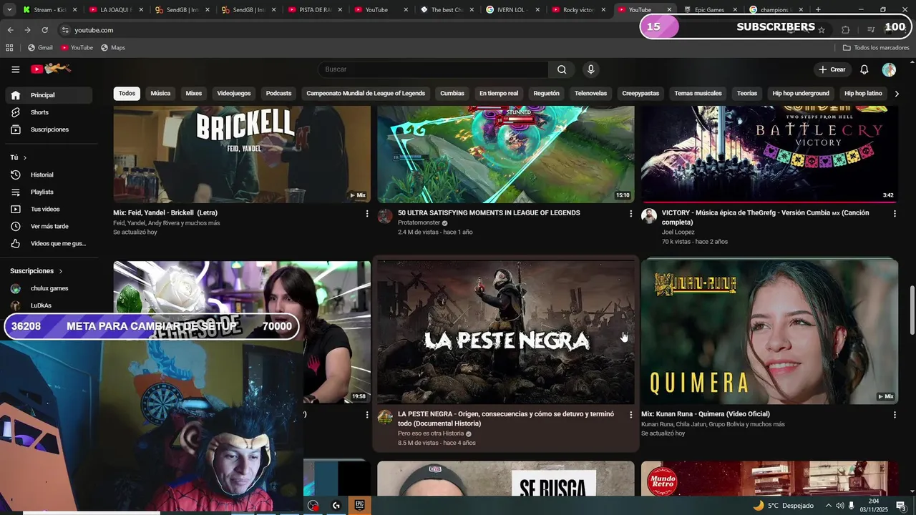
Task: Reload the page with the refresh icon
Action: [x=44, y=30]
